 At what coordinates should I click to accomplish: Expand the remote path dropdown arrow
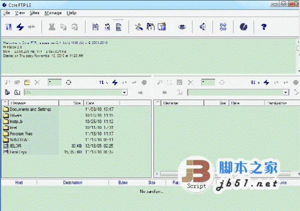tap(285, 92)
